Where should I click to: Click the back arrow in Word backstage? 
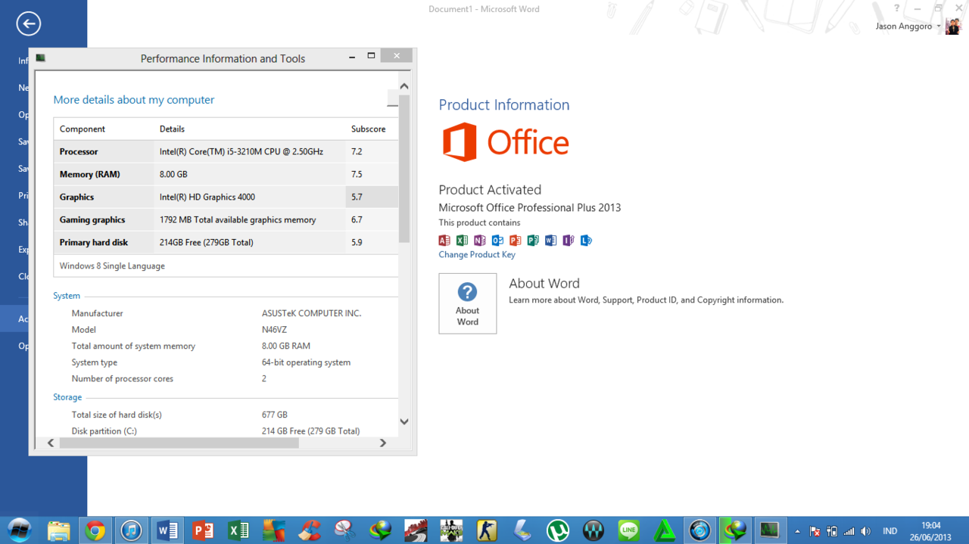28,23
